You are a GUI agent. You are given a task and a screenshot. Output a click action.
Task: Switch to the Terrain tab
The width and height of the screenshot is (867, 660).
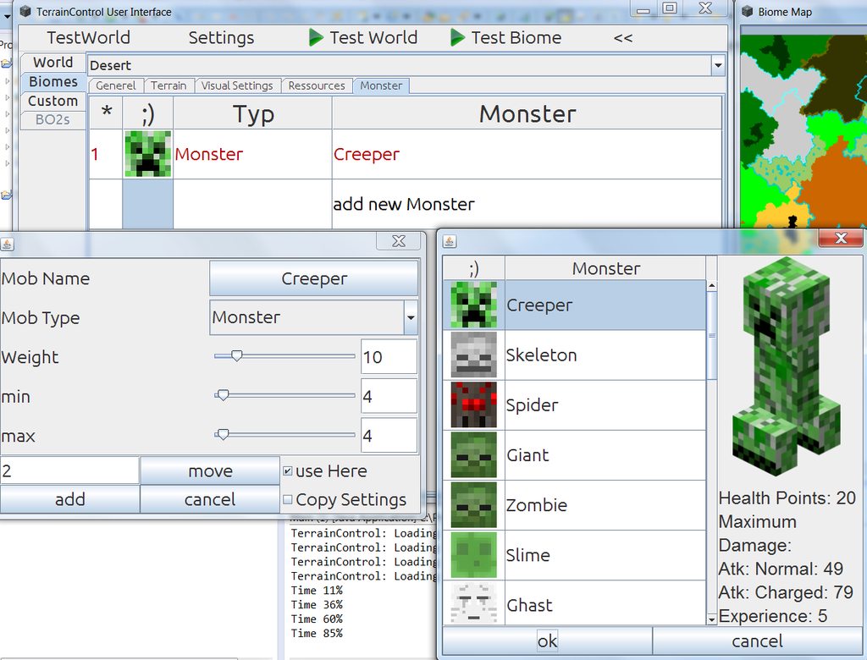pos(169,85)
